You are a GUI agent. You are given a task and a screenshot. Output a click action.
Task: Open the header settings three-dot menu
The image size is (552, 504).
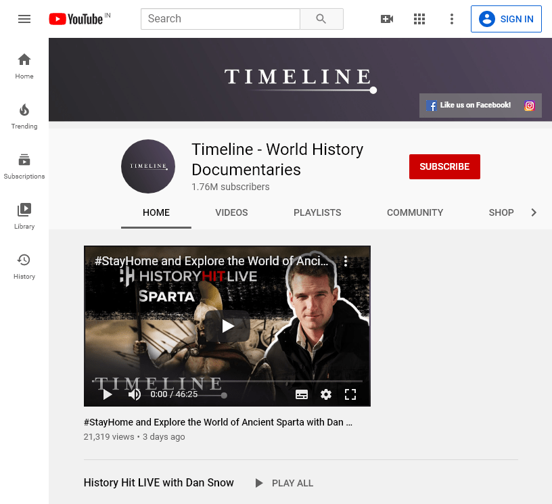[452, 19]
